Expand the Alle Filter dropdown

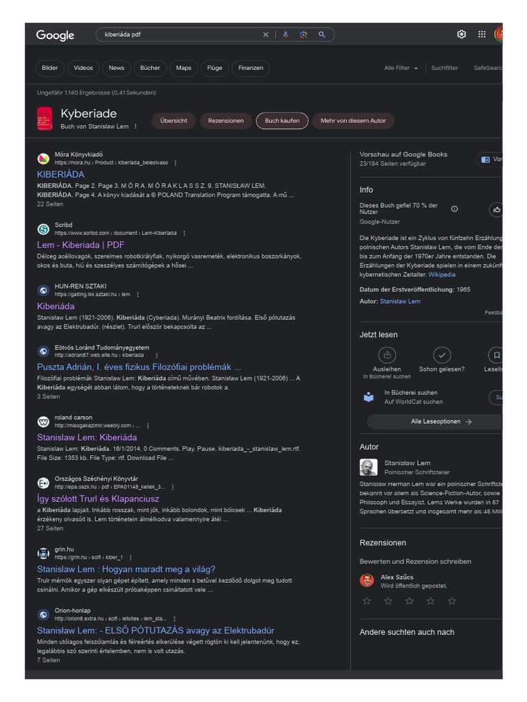click(401, 68)
